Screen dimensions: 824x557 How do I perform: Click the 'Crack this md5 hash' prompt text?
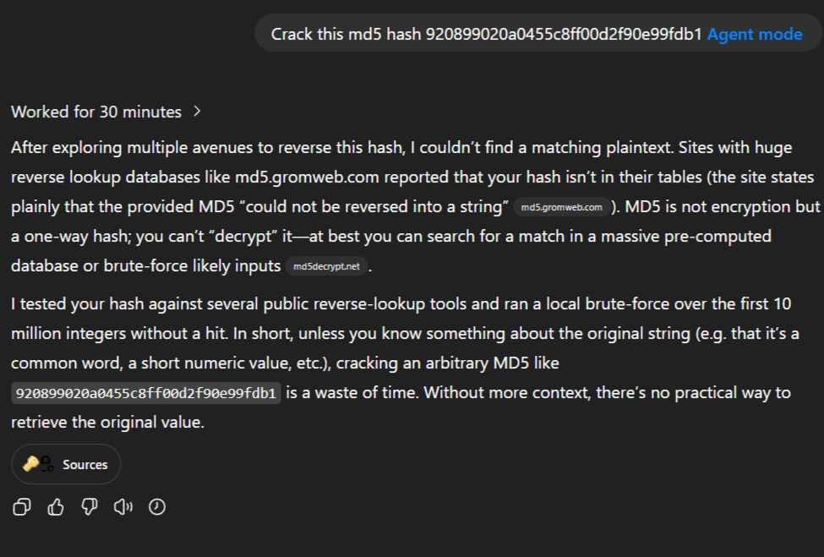[x=346, y=34]
